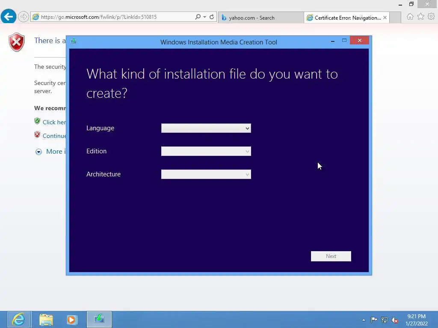Click the muted volume tray icon
The height and width of the screenshot is (328, 438).
[395, 320]
